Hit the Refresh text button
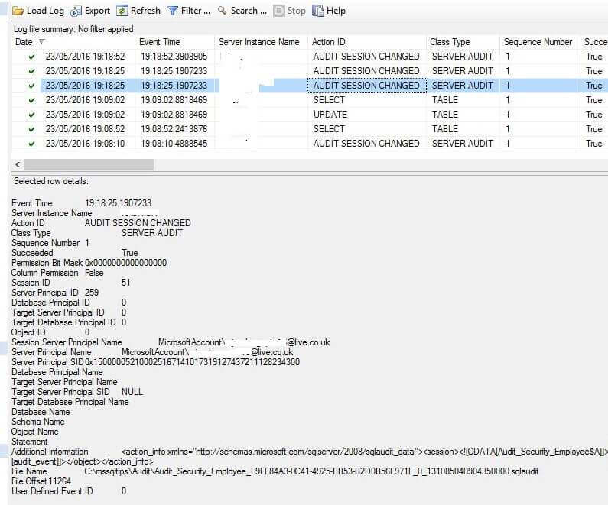The width and height of the screenshot is (608, 505). pyautogui.click(x=145, y=11)
